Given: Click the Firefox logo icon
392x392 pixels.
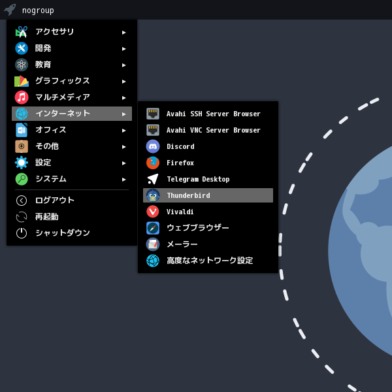Looking at the screenshot, I should tap(153, 163).
